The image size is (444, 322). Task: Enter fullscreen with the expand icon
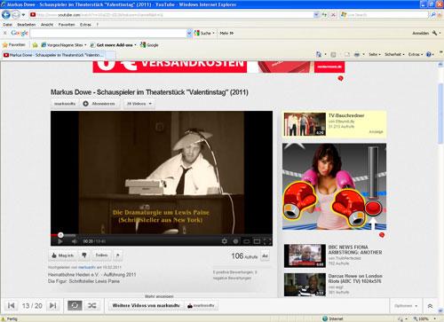tap(267, 241)
